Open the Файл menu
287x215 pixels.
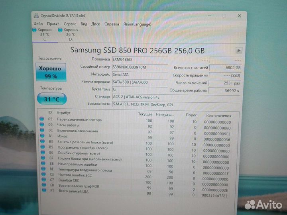[38, 24]
